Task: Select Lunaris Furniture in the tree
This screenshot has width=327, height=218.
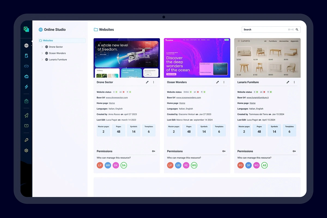Action: [x=58, y=59]
